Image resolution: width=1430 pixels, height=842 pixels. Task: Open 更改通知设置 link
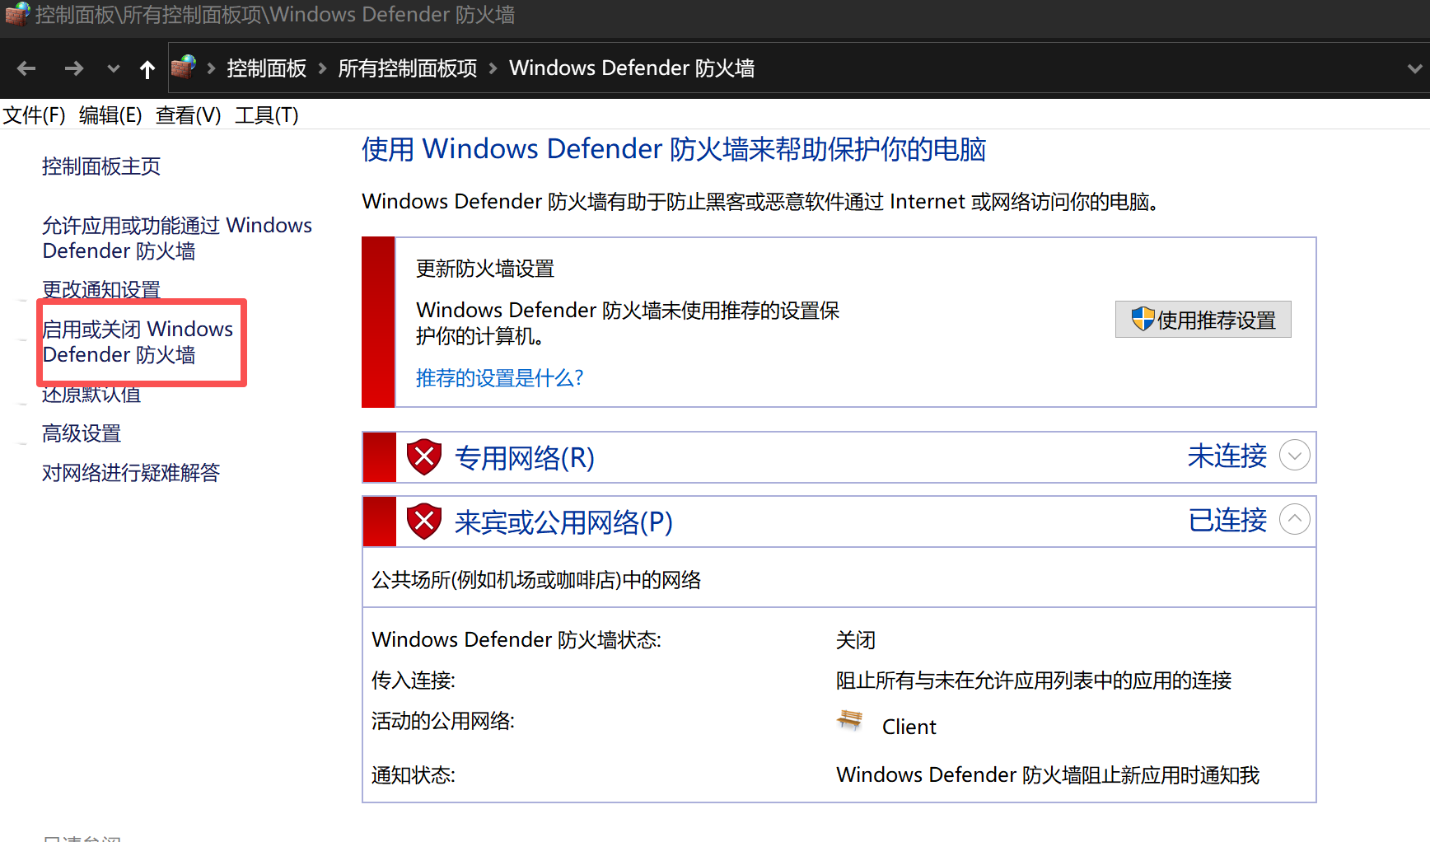coord(101,290)
